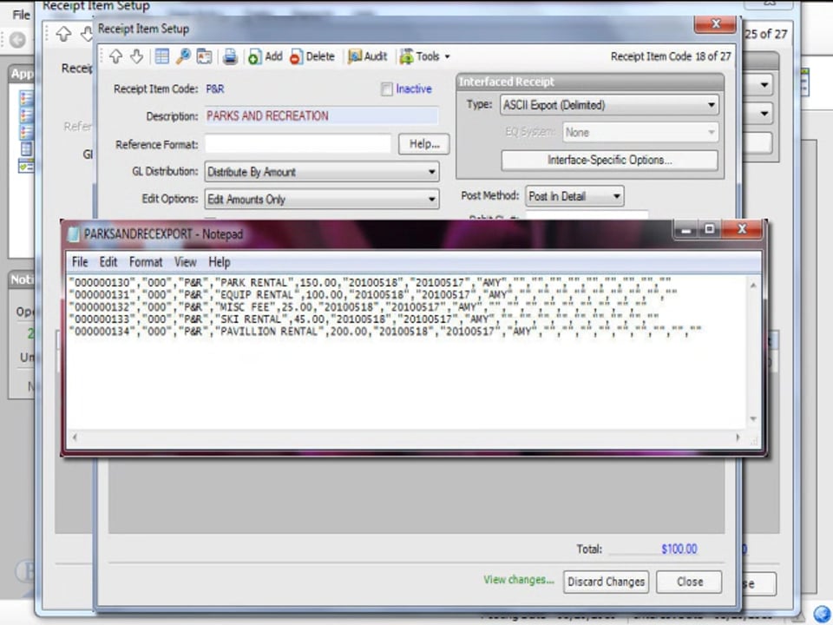This screenshot has height=625, width=833.
Task: Delete the current receipt item
Action: pos(312,56)
